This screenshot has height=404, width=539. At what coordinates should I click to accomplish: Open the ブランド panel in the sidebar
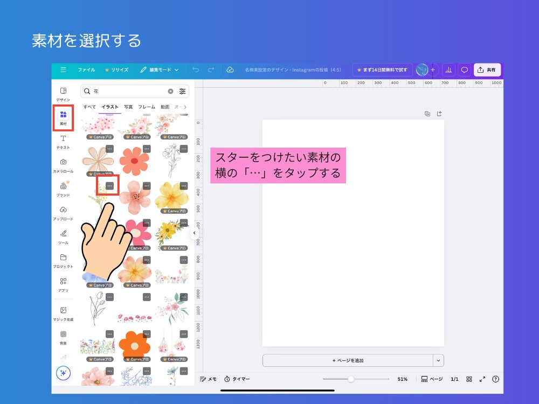click(63, 190)
